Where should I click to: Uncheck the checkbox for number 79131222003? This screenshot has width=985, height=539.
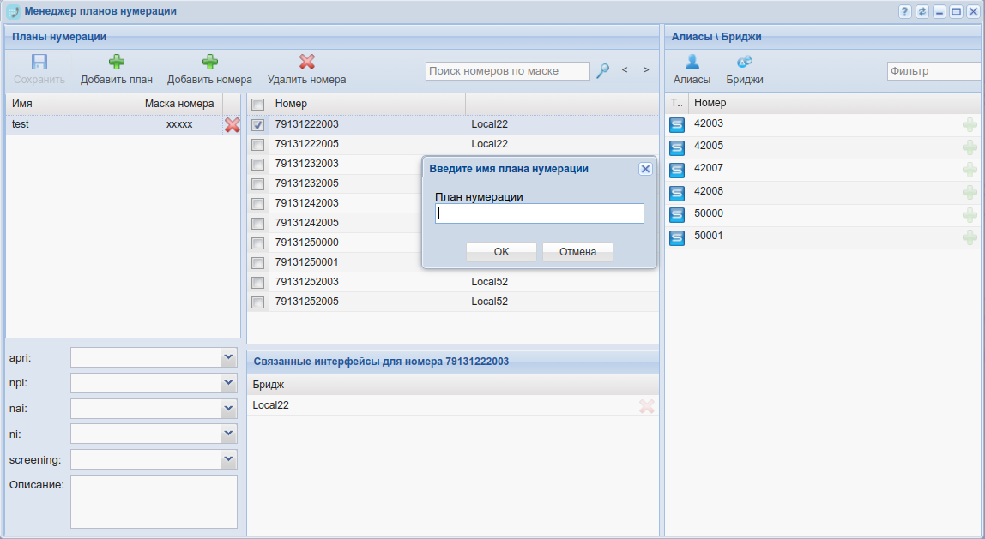tap(257, 125)
